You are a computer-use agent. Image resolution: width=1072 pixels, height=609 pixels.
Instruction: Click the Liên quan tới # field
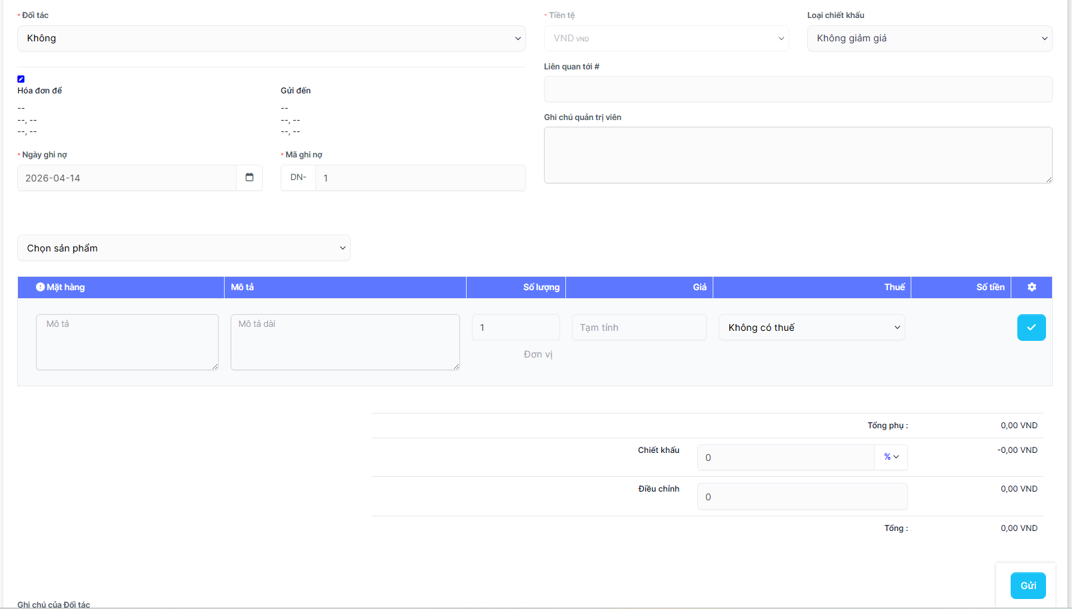(x=797, y=89)
